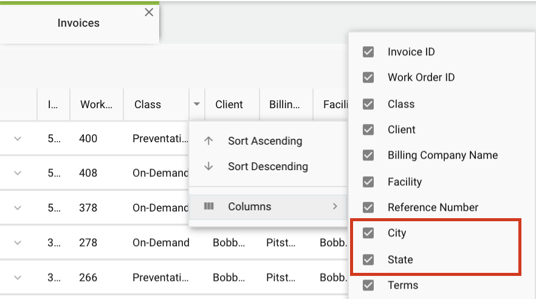Expand the Columns submenu arrow
The image size is (536, 299).
tap(335, 207)
